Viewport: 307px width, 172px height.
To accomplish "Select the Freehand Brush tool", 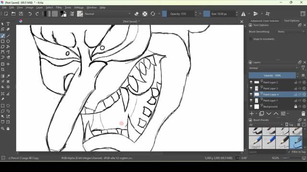I will click(x=2, y=36).
